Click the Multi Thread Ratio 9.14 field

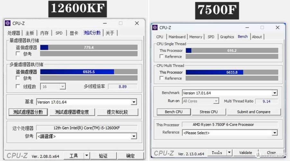tap(267, 101)
